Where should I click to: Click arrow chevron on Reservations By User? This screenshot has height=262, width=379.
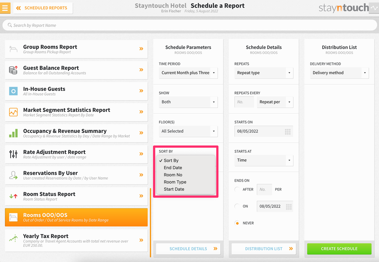[141, 175]
